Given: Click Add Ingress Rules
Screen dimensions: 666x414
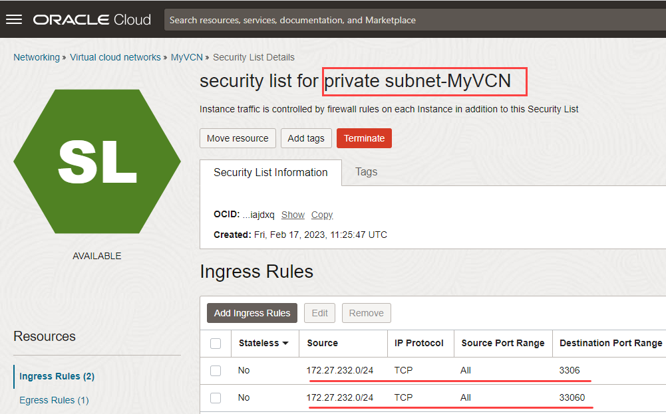Looking at the screenshot, I should [x=251, y=312].
